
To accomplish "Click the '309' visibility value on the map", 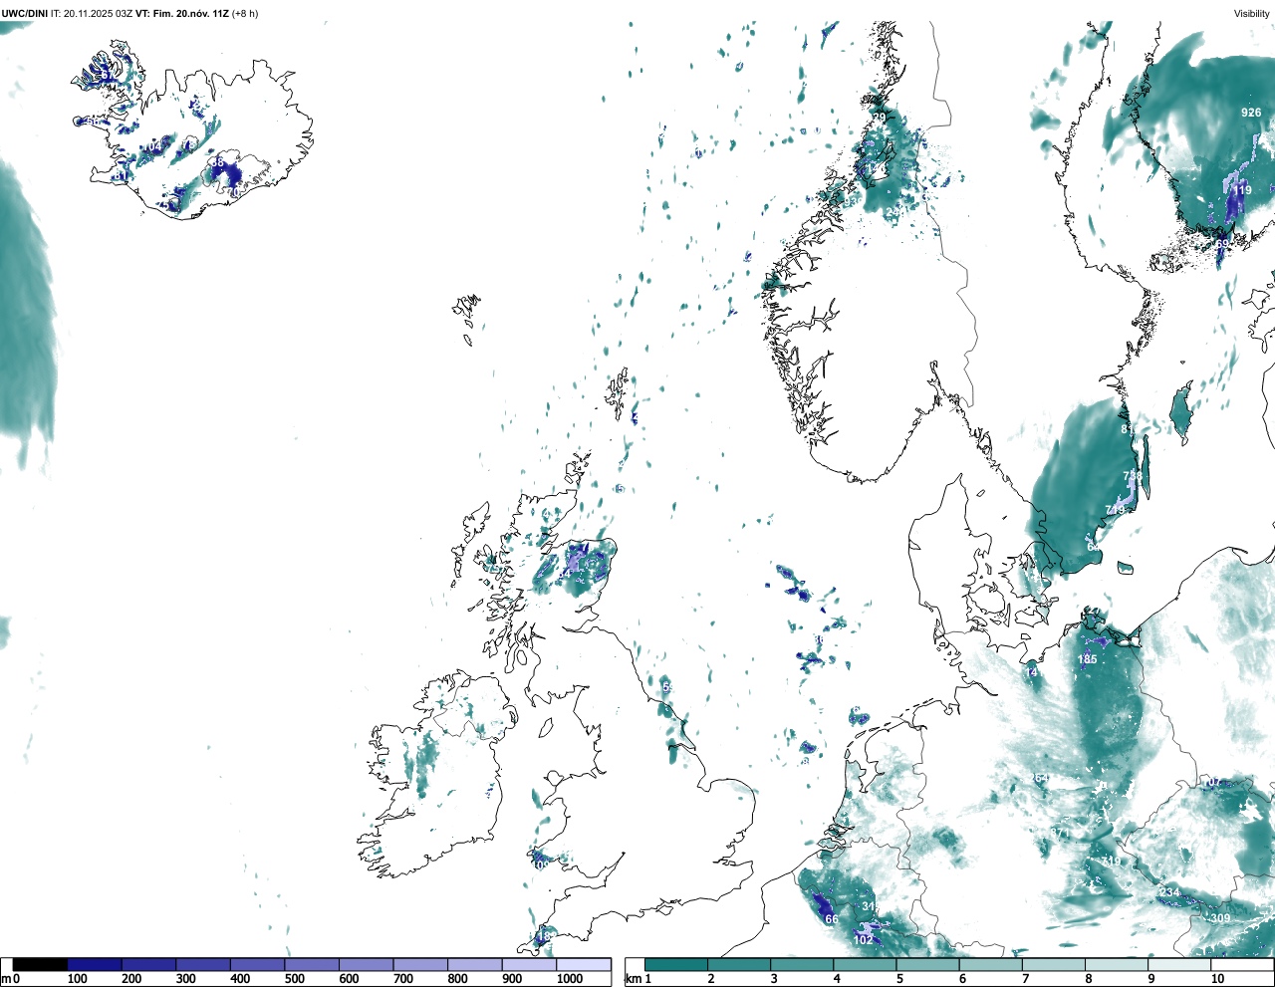I will (1220, 918).
